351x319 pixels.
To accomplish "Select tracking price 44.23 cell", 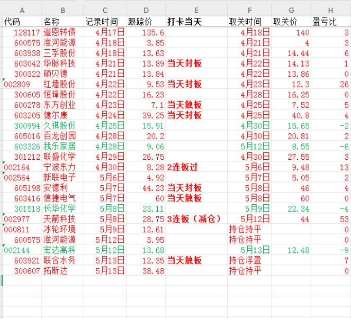I will (146, 188).
